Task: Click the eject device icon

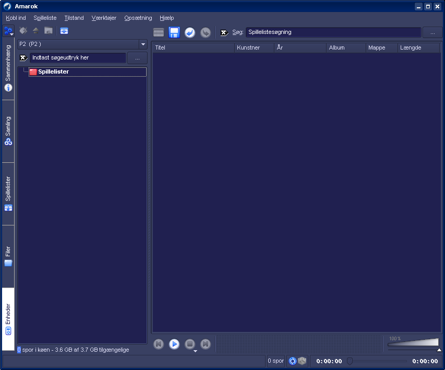Action: [x=36, y=30]
